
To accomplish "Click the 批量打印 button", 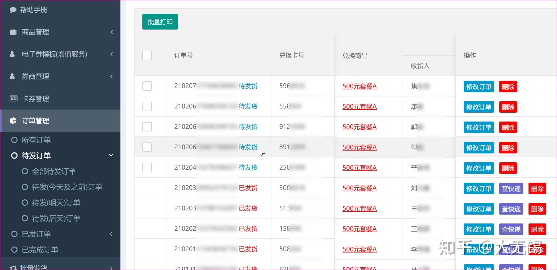I will pos(160,22).
